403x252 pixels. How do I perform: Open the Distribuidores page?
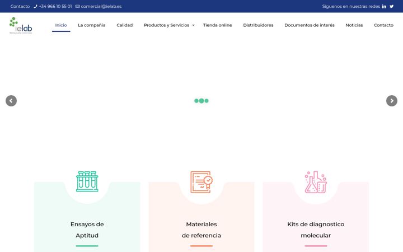click(x=258, y=25)
